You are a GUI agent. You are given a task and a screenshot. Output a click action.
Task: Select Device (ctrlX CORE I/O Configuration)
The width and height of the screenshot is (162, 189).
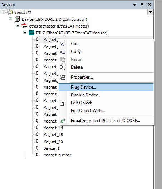click(x=54, y=19)
